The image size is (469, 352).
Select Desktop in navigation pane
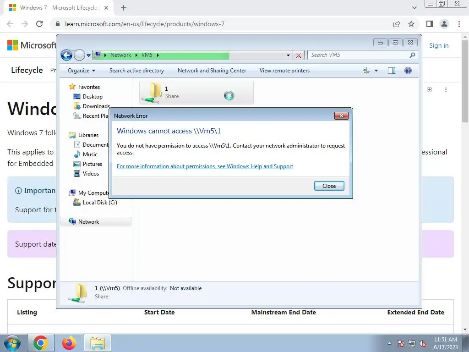click(93, 96)
